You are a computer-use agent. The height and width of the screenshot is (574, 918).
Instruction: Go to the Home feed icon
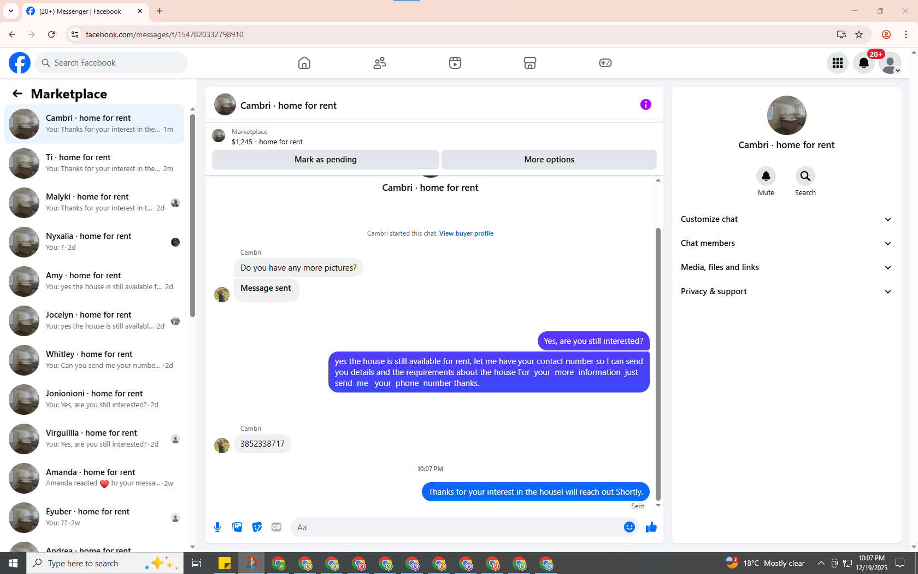tap(304, 63)
